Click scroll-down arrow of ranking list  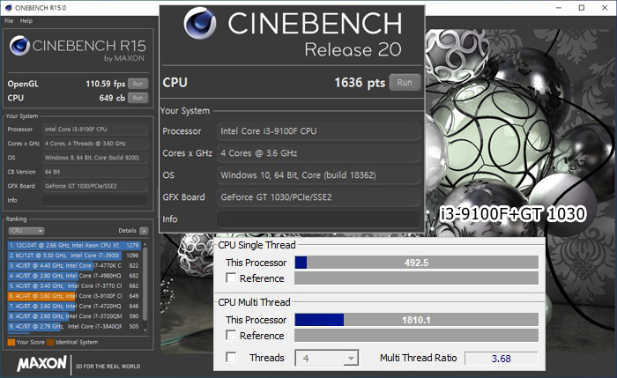145,330
